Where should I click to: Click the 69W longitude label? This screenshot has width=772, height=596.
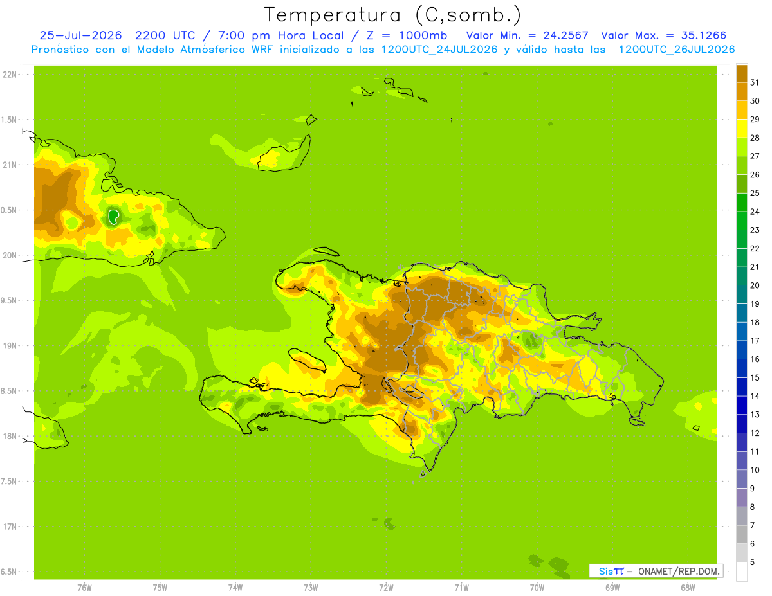point(612,587)
